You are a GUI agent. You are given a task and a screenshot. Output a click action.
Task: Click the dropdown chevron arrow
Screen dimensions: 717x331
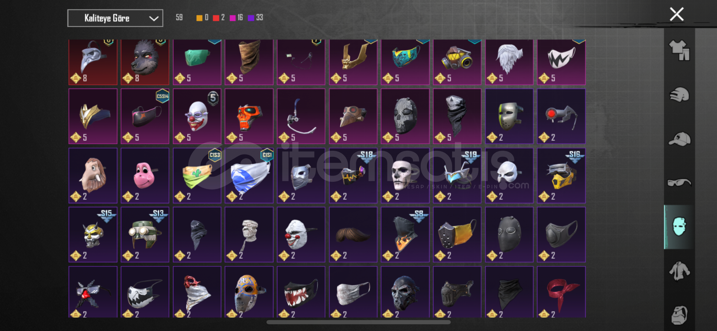[154, 18]
